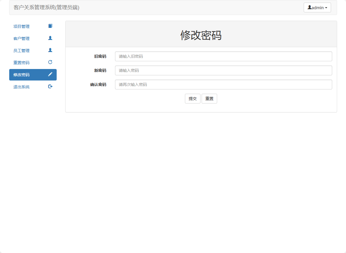The height and width of the screenshot is (253, 346).
Task: Focus the 新密码 password field
Action: pyautogui.click(x=223, y=70)
